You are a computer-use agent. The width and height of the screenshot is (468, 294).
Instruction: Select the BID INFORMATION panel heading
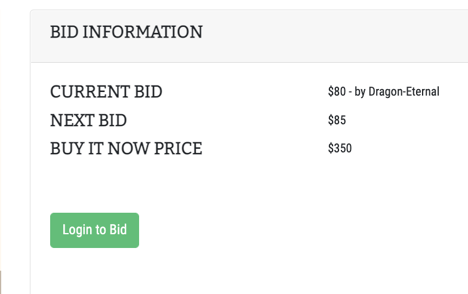(x=127, y=32)
